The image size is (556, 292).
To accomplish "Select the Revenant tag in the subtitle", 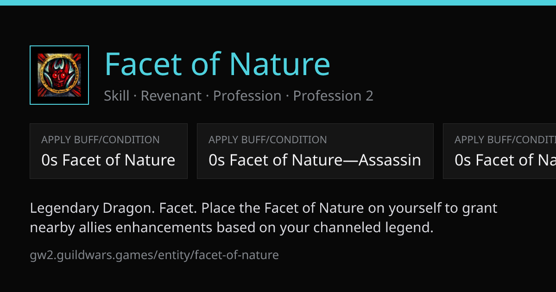I will pos(171,96).
